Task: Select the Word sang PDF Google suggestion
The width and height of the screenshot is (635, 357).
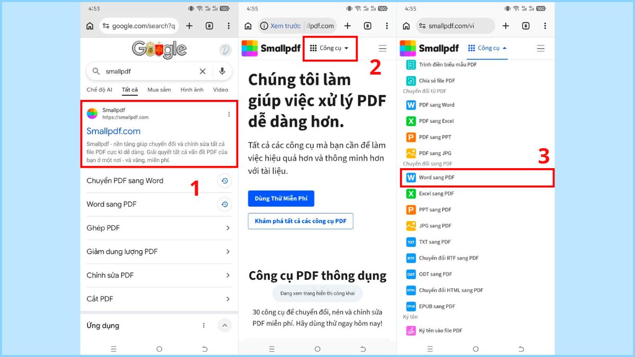Action: point(159,204)
